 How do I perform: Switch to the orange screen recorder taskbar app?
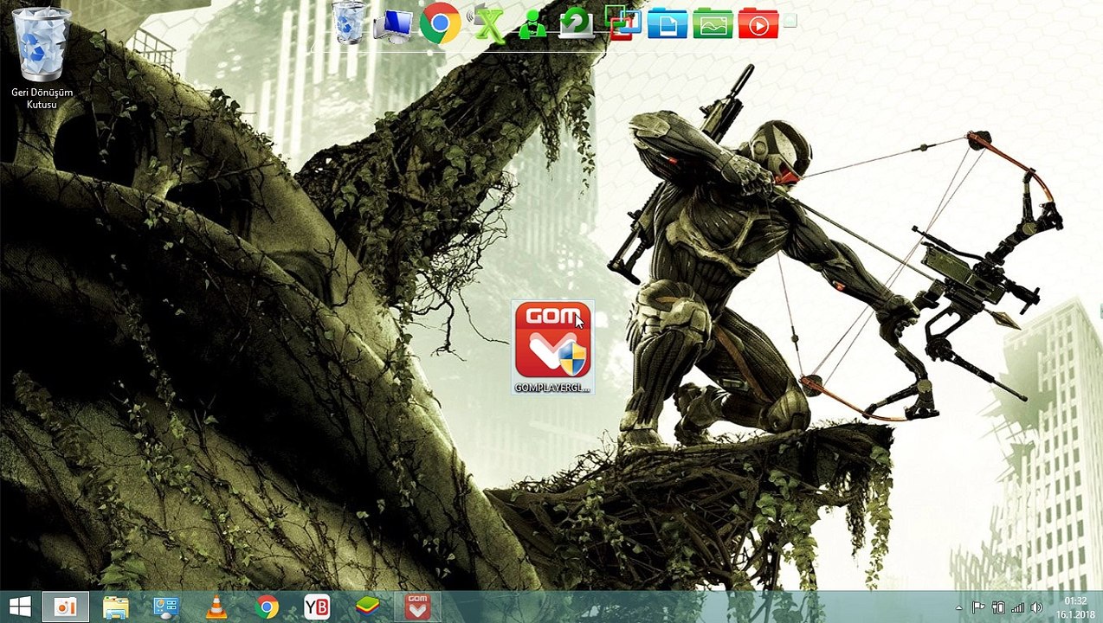click(66, 607)
